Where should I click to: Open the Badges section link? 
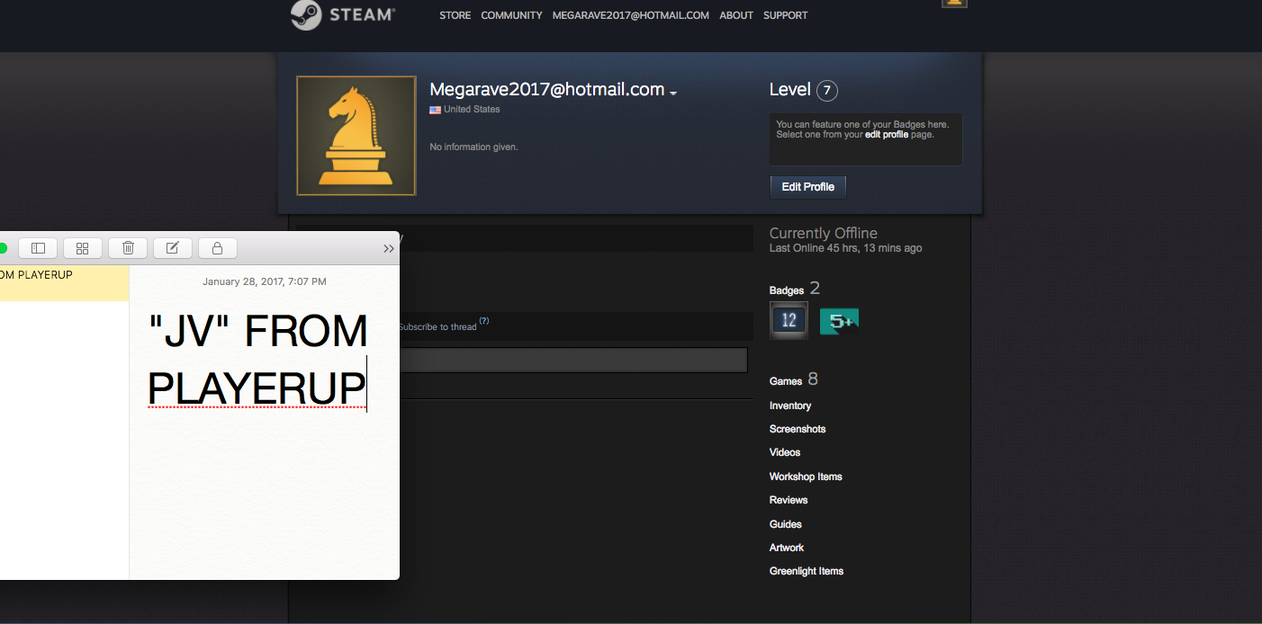pos(787,290)
